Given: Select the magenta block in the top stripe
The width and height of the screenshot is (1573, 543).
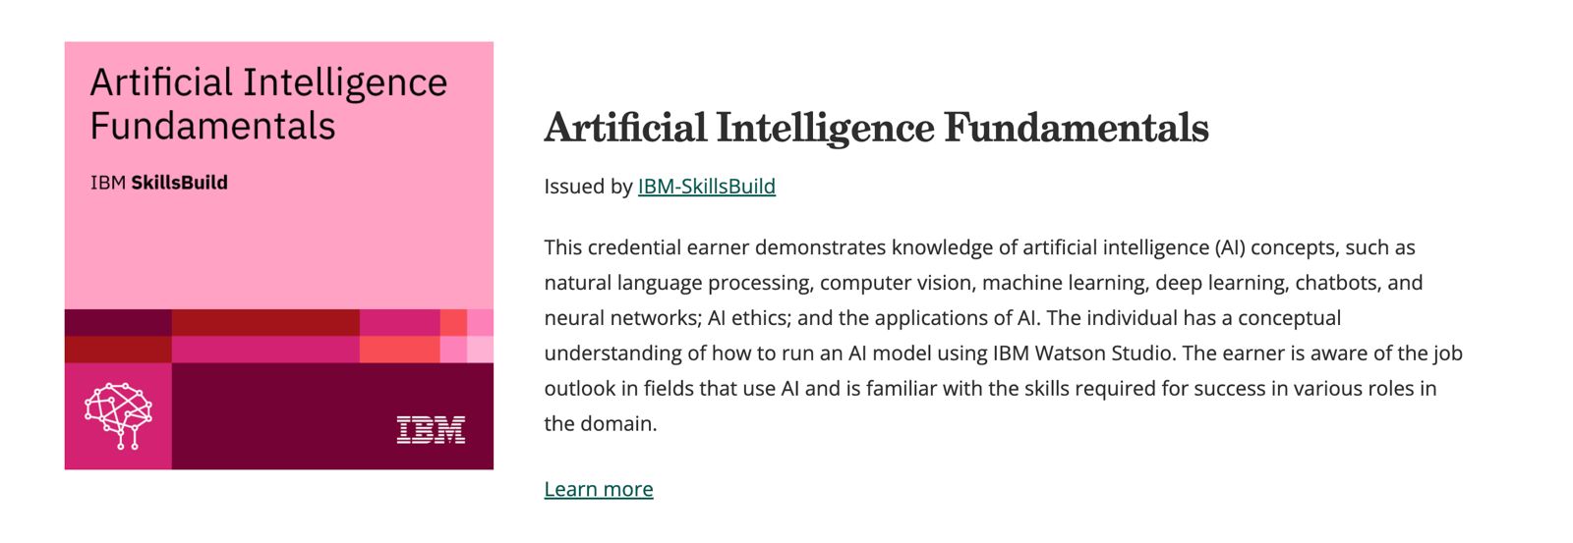Looking at the screenshot, I should click(399, 322).
